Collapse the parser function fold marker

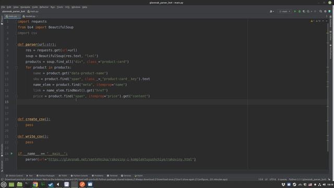pos(17,44)
